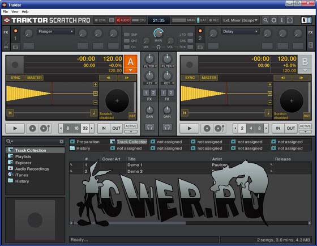The width and height of the screenshot is (317, 246).
Task: Skip to track start on deck A
Action: (x=10, y=113)
